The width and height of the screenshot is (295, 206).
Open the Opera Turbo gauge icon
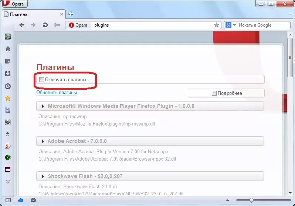(33, 200)
